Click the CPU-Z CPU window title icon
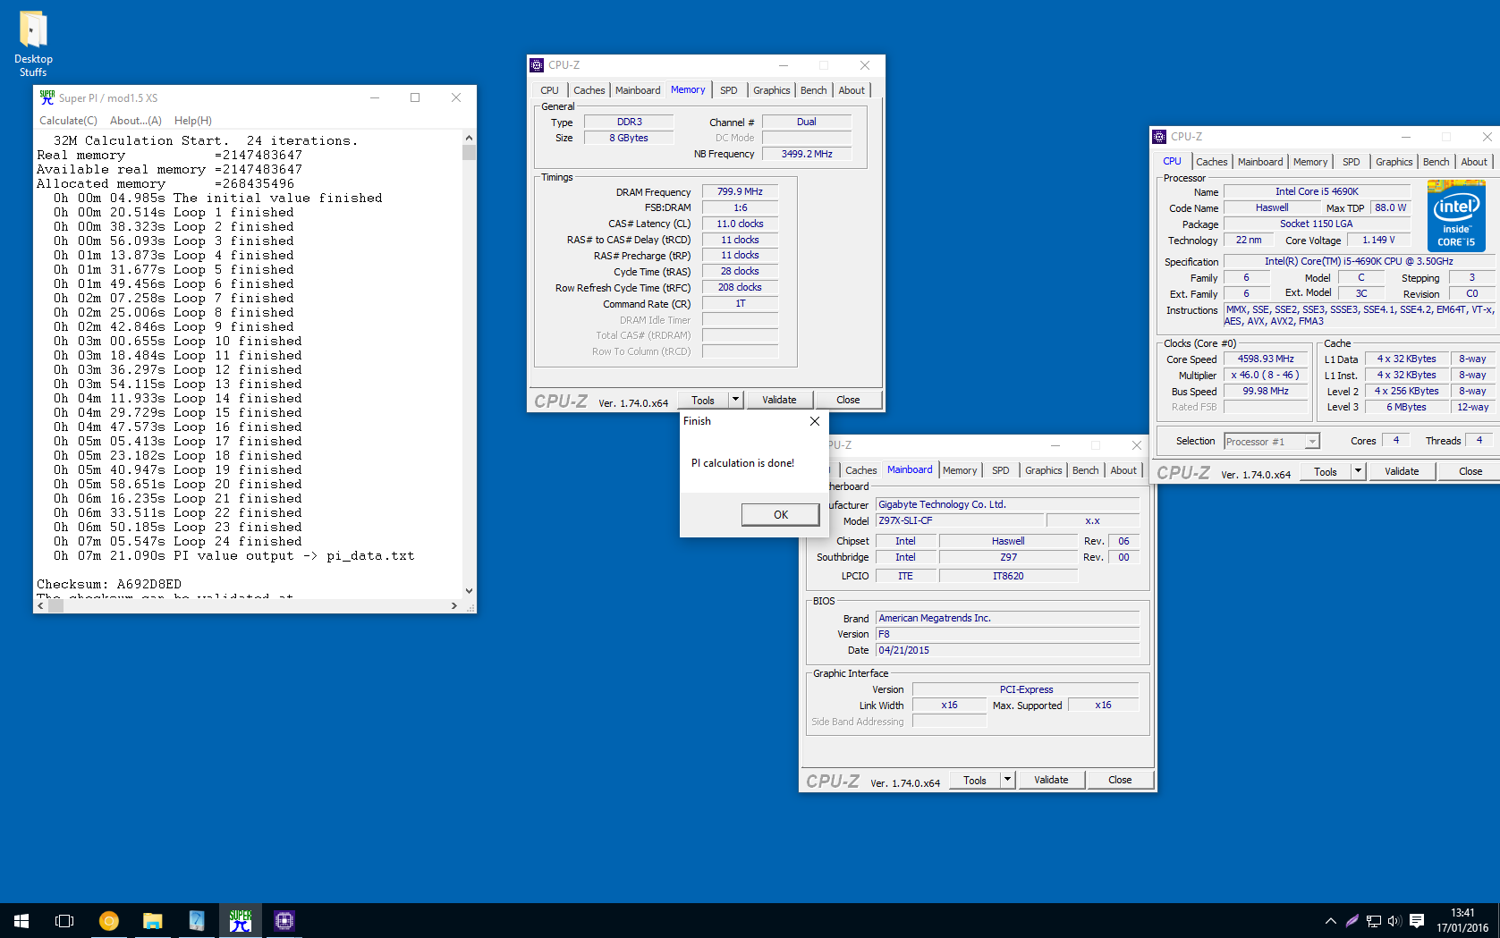The image size is (1500, 938). tap(1159, 137)
